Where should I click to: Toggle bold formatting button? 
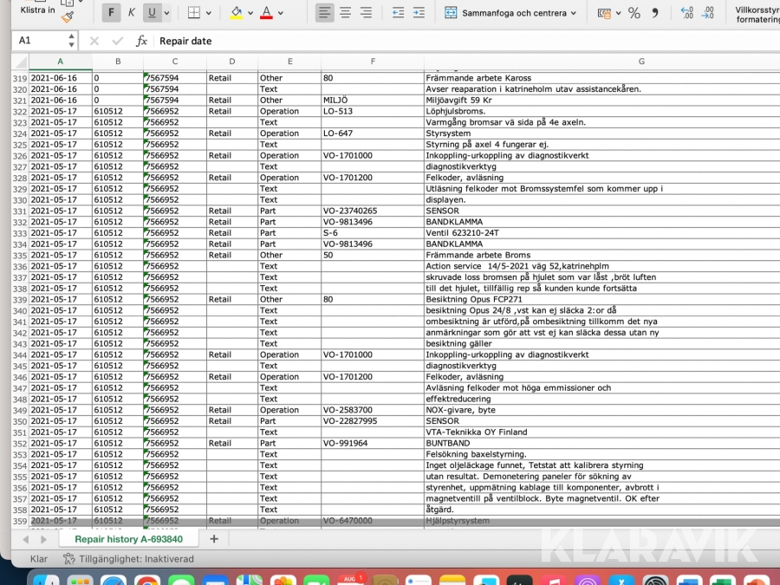111,13
